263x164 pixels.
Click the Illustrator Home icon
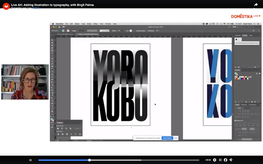coord(59,27)
